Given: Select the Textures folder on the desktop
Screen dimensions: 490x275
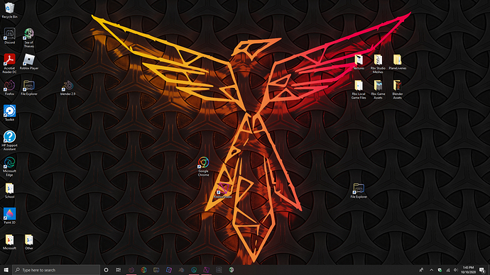Looking at the screenshot, I should [359, 62].
